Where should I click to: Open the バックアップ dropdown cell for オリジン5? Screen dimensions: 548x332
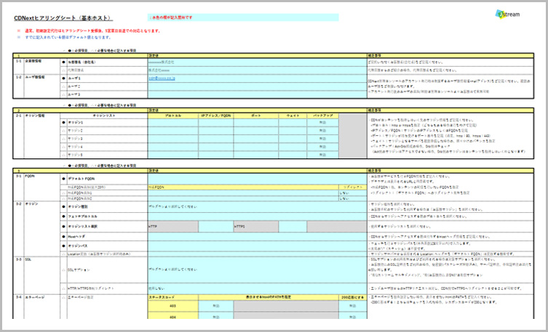pos(322,155)
